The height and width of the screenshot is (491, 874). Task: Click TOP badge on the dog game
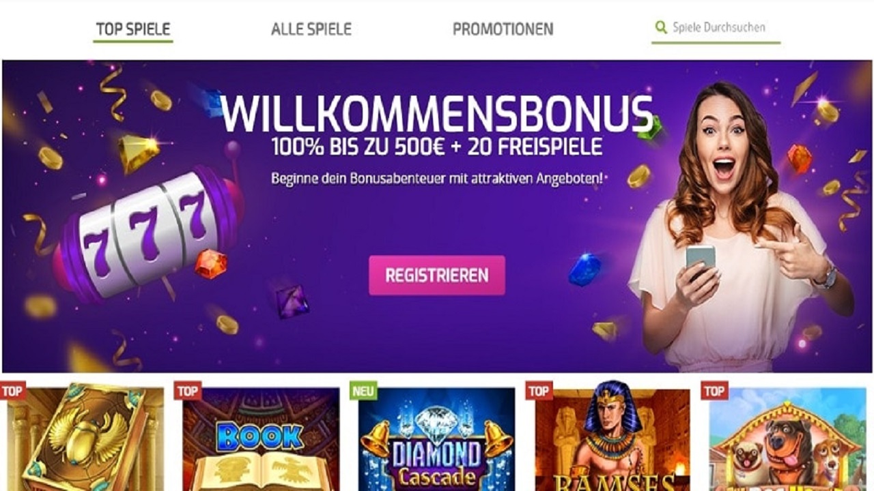714,391
